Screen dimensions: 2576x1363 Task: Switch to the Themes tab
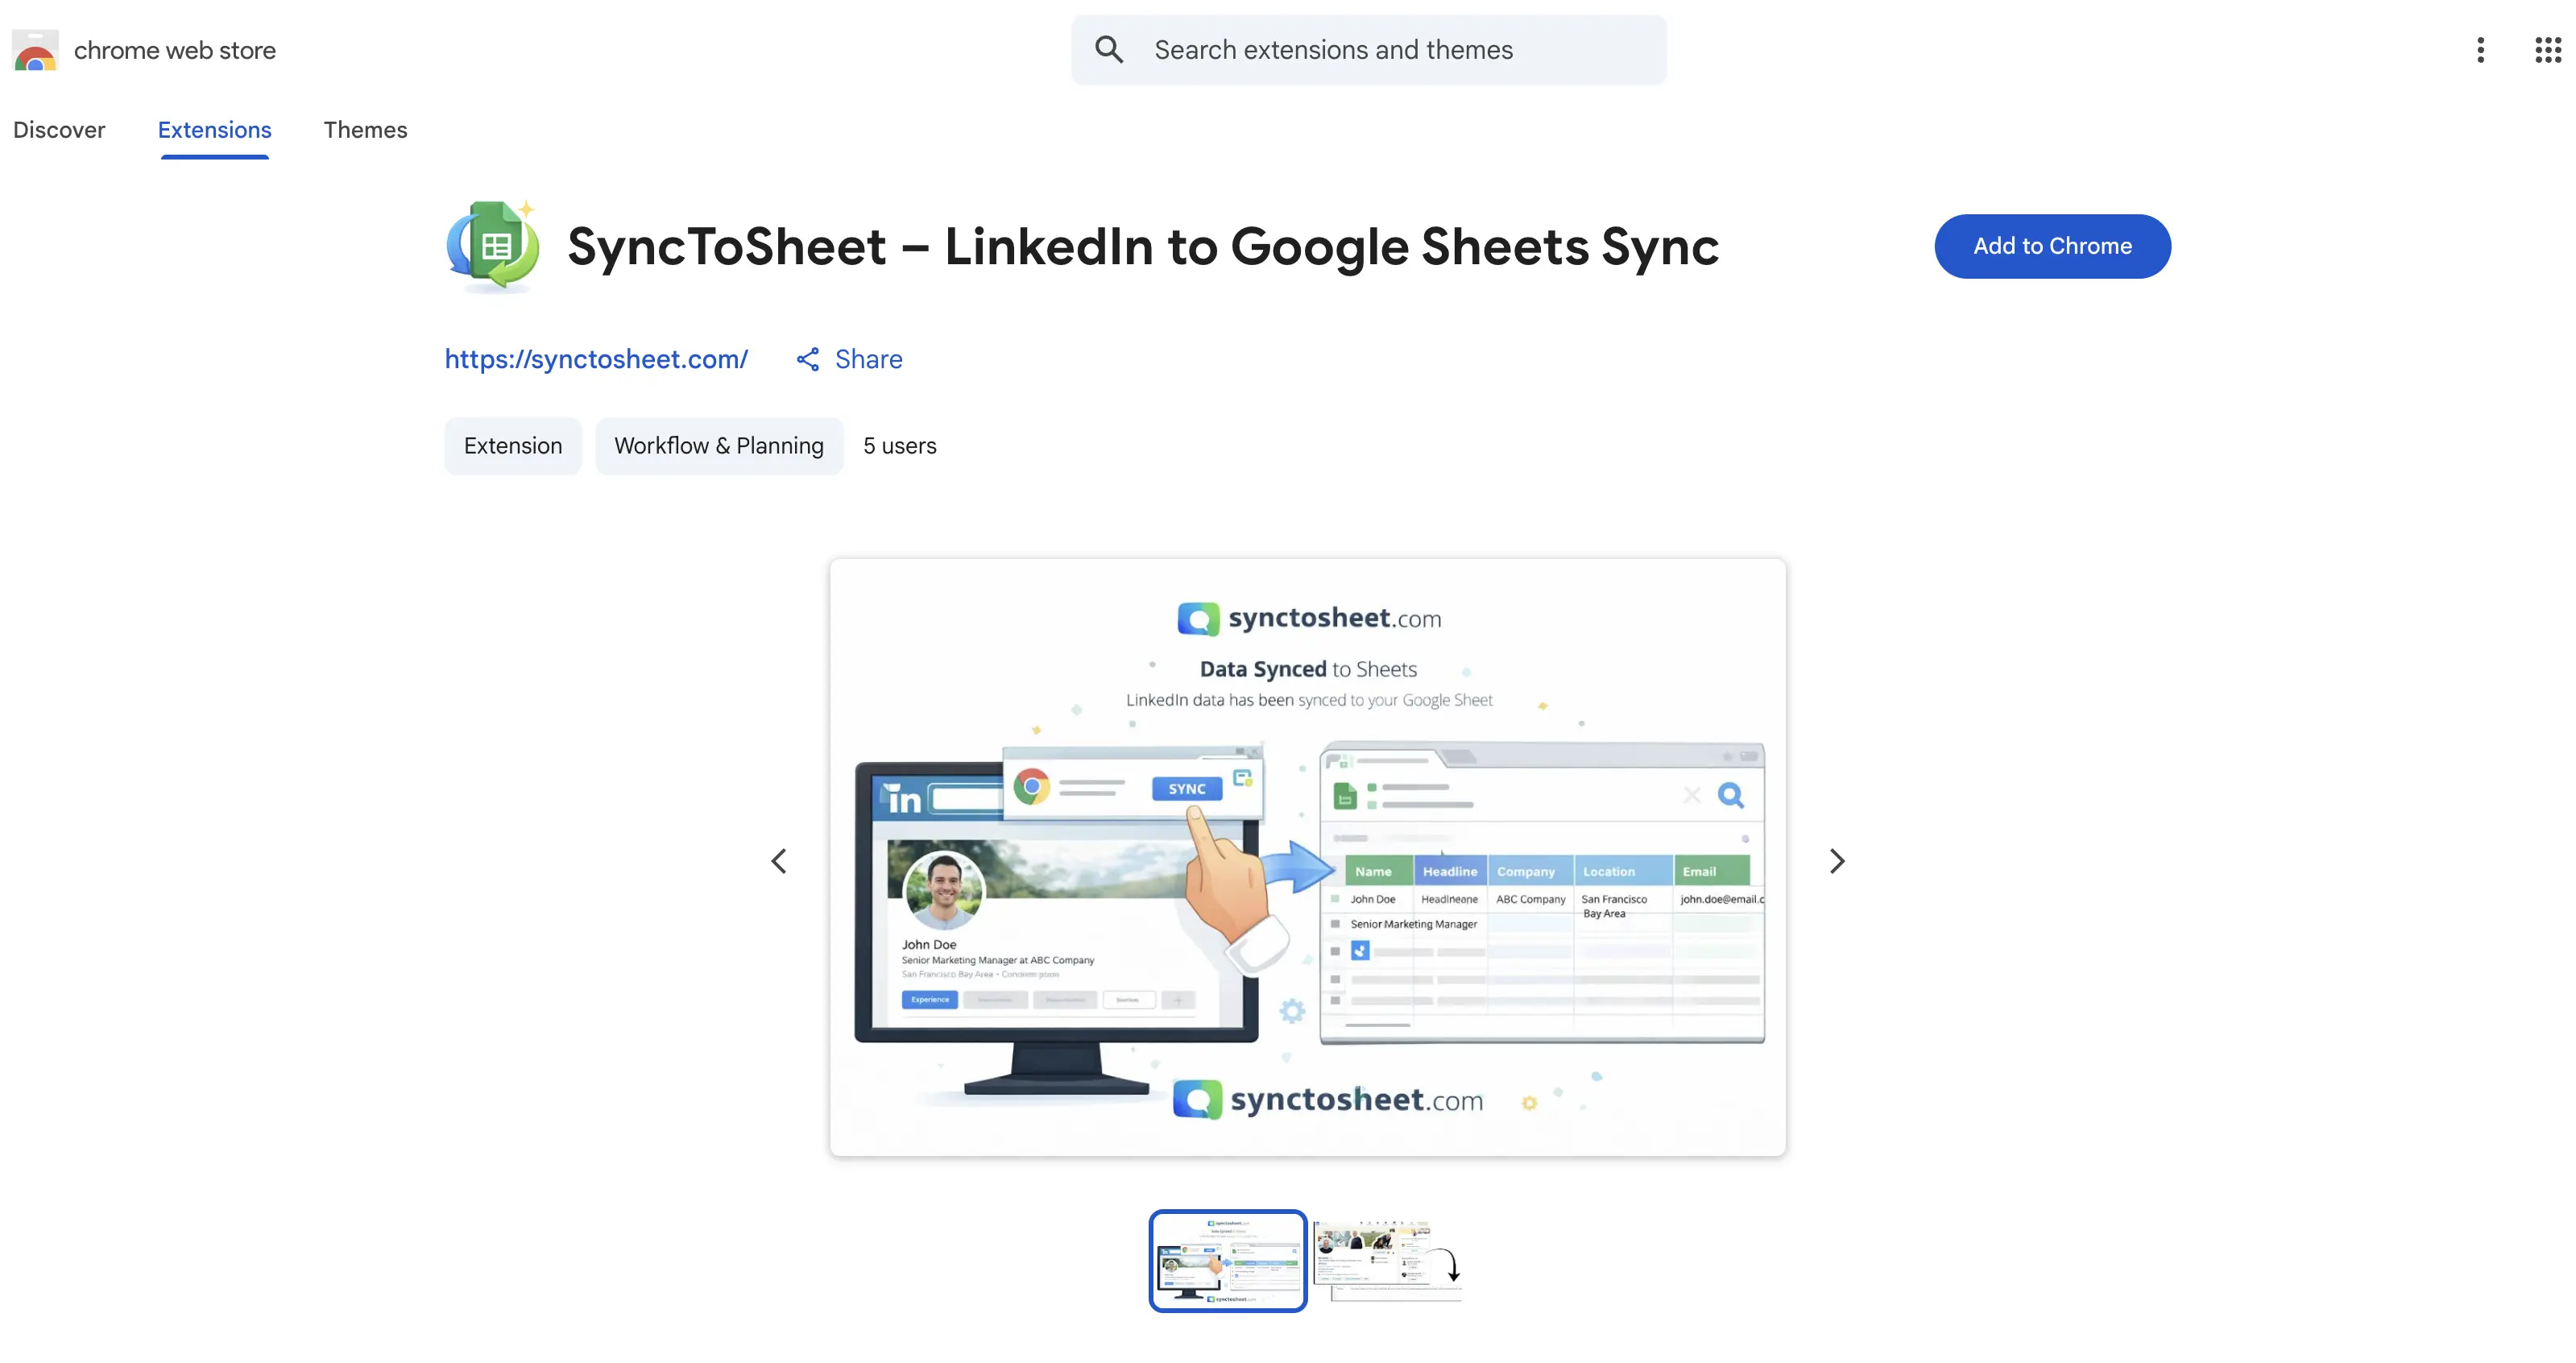[365, 129]
